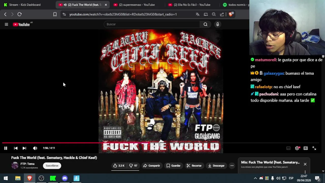Open the system volume tray icon
Viewport: 325px width, 183px height.
(x=278, y=178)
